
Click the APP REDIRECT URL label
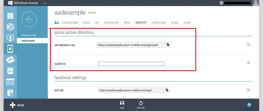65,45
